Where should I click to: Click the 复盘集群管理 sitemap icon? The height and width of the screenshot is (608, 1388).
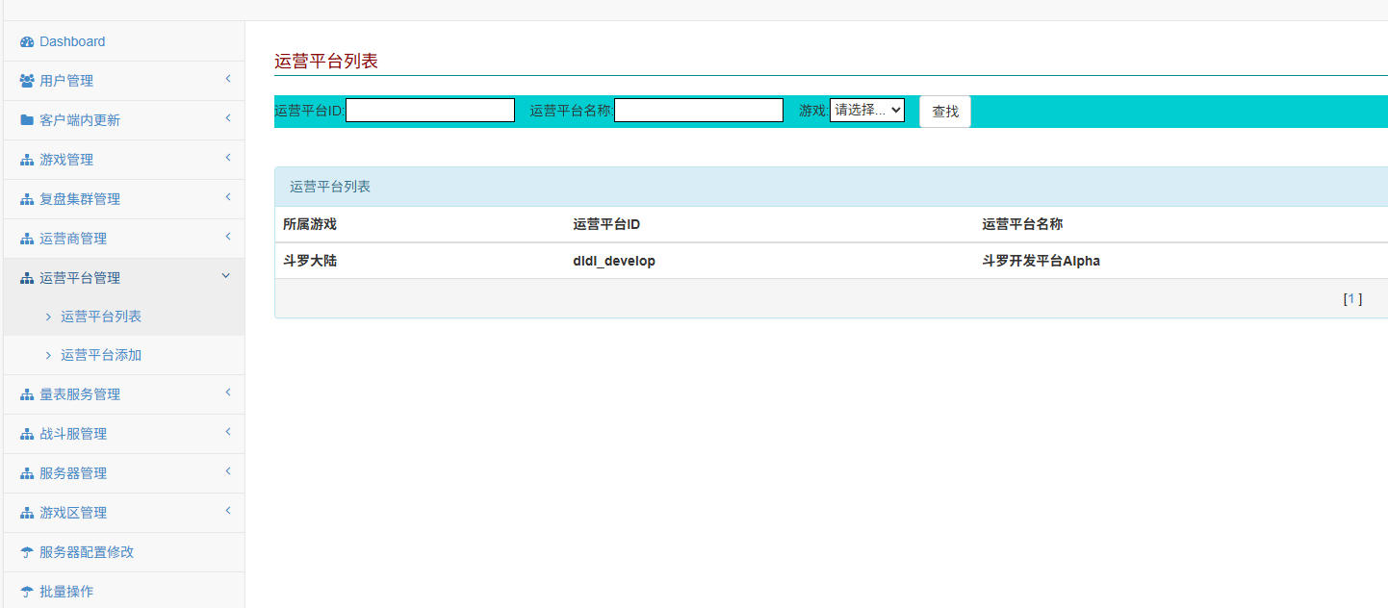click(27, 200)
